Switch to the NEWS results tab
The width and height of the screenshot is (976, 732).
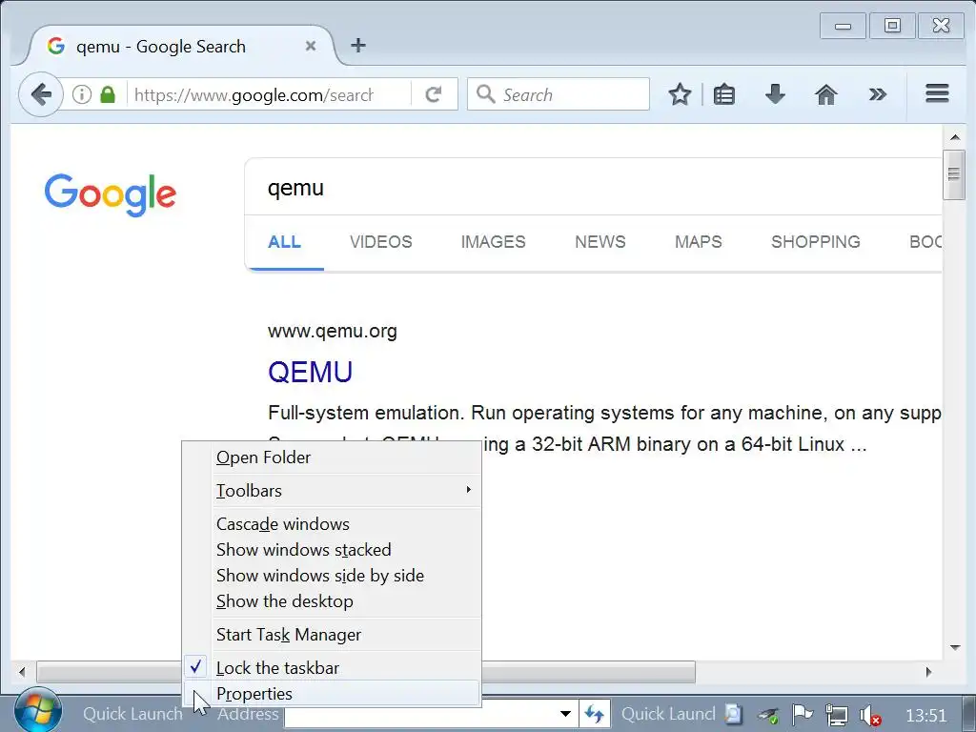pyautogui.click(x=600, y=241)
